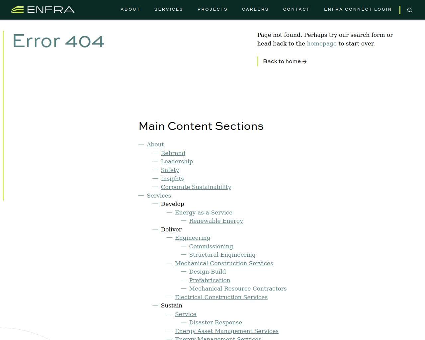
Task: Open the Prefabrication link
Action: click(210, 280)
